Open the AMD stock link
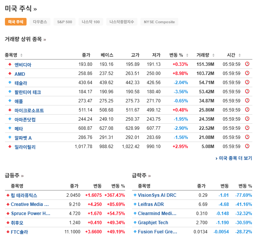This screenshot has width=255, height=236. [20, 74]
